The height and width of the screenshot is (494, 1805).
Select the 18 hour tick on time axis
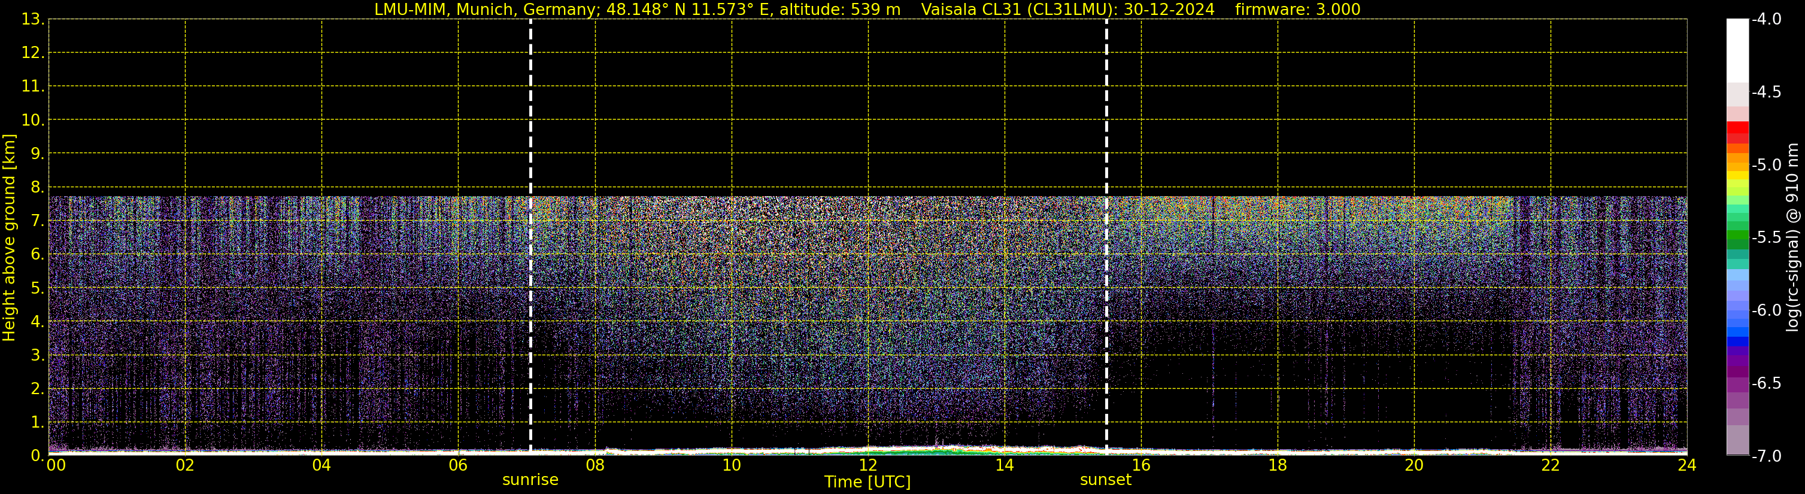(x=1278, y=465)
